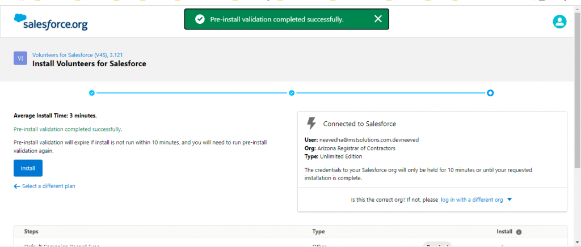Click the first completed progress step
The width and height of the screenshot is (581, 247).
(92, 93)
